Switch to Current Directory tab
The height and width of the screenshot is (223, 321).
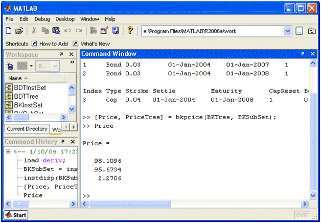27,129
